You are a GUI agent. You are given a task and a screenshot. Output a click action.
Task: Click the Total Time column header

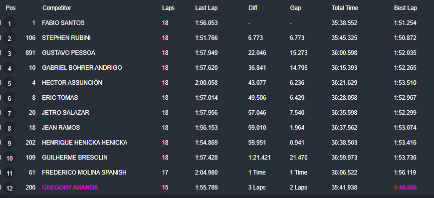pos(345,8)
